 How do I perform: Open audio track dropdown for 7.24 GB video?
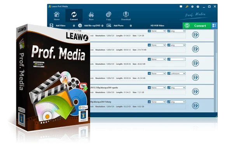[x=176, y=31]
